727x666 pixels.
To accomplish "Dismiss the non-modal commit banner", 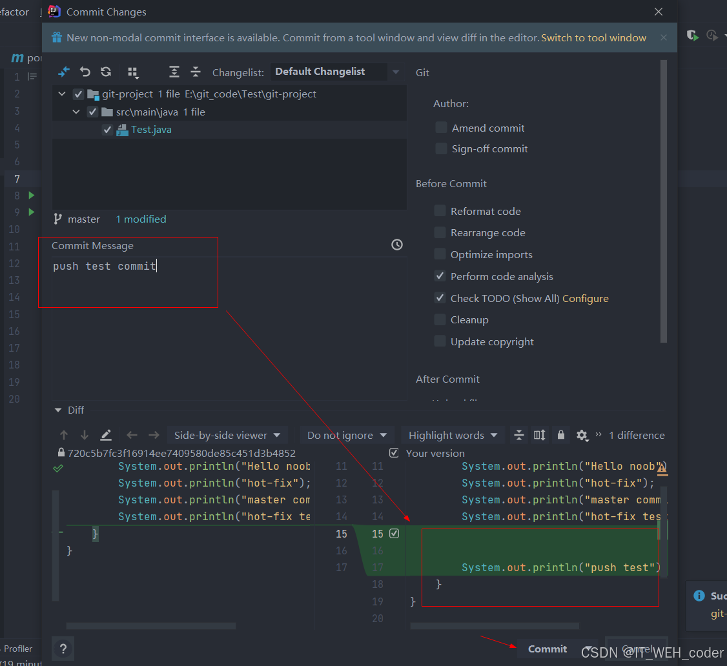I will (664, 37).
